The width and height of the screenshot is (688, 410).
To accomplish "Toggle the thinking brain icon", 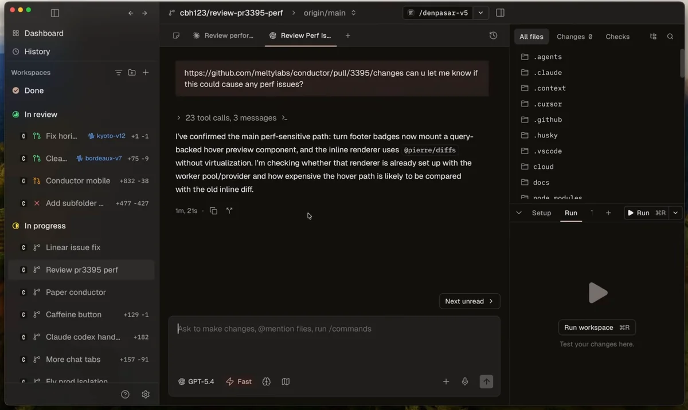I will [267, 381].
